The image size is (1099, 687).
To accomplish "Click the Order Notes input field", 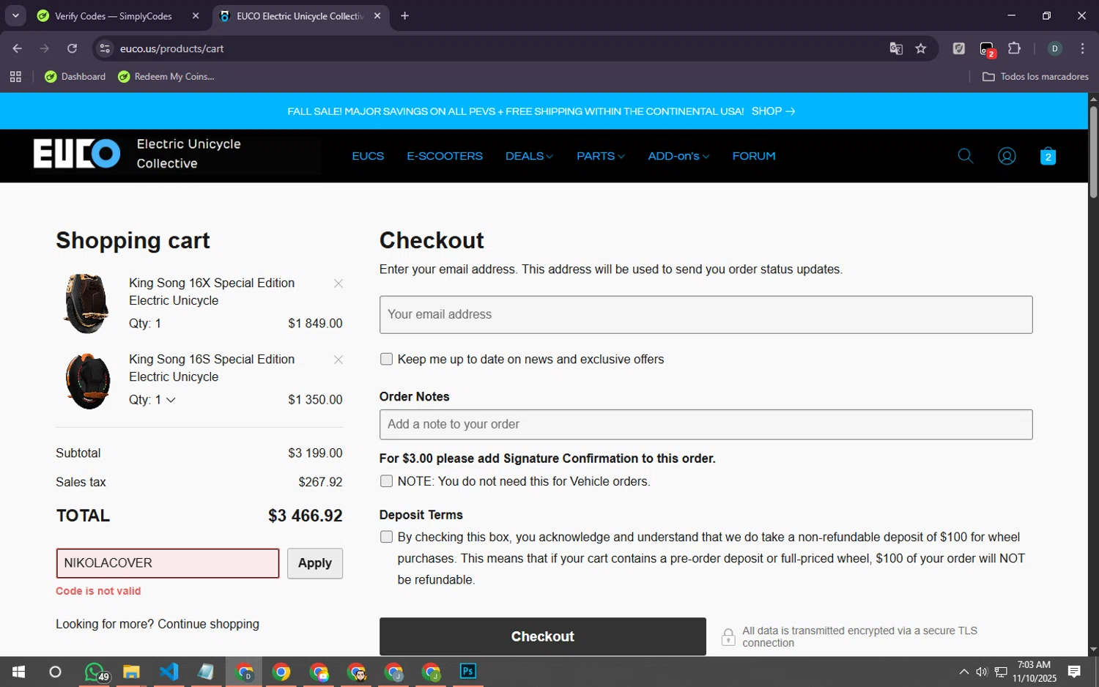I will (706, 425).
